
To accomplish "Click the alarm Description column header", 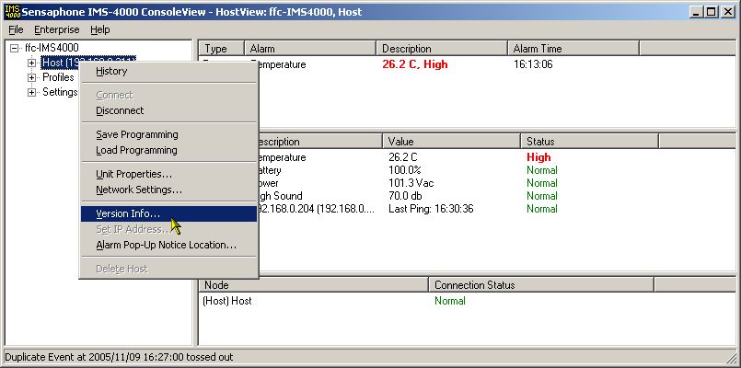I will pyautogui.click(x=442, y=49).
